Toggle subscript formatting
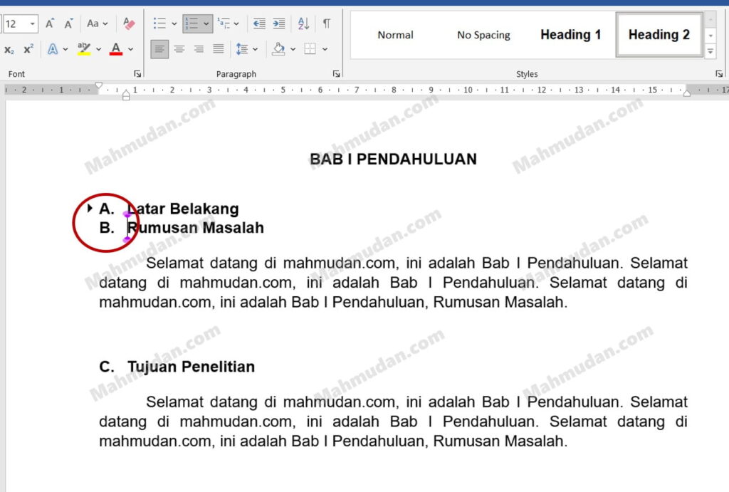 [9, 49]
